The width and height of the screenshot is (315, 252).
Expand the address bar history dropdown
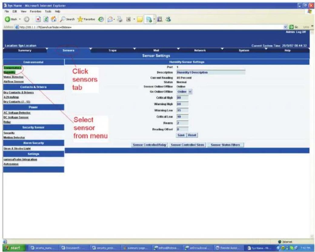coord(286,27)
